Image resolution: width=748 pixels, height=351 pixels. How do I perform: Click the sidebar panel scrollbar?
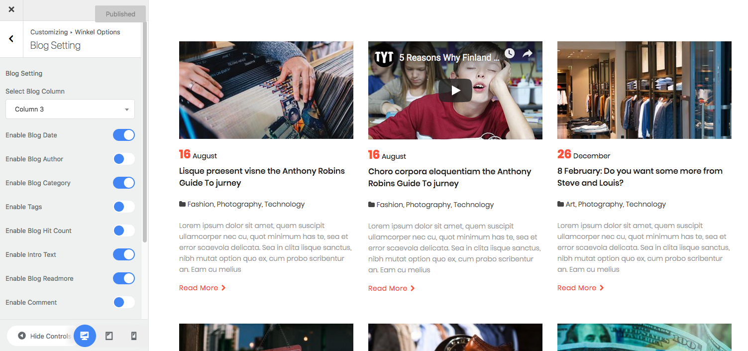(145, 132)
